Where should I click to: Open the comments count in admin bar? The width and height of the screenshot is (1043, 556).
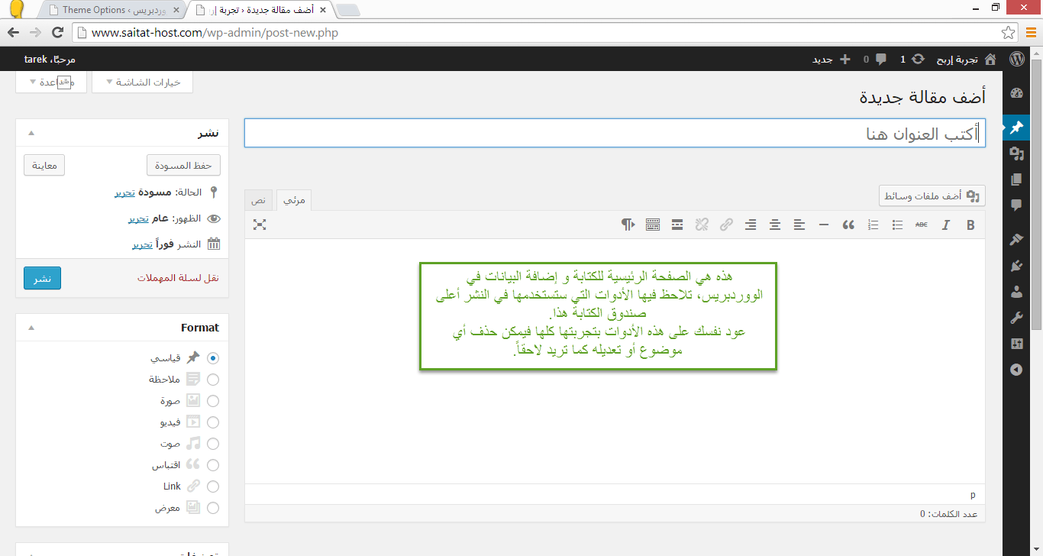coord(875,59)
